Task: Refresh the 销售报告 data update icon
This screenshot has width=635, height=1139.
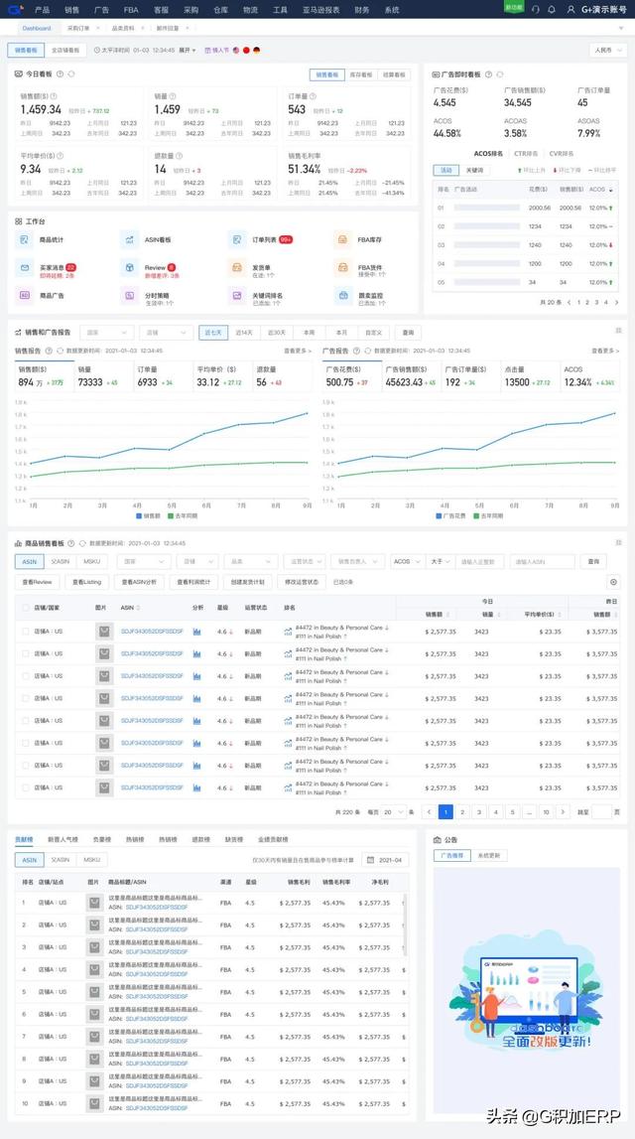Action: tap(61, 351)
